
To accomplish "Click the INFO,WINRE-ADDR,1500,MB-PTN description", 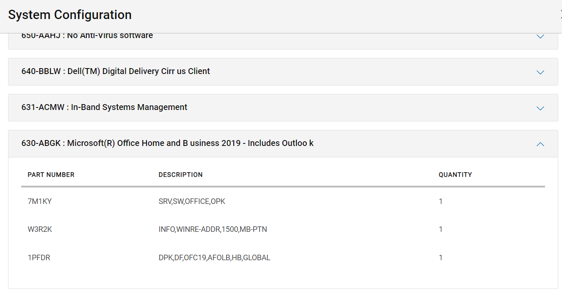I will (x=213, y=229).
